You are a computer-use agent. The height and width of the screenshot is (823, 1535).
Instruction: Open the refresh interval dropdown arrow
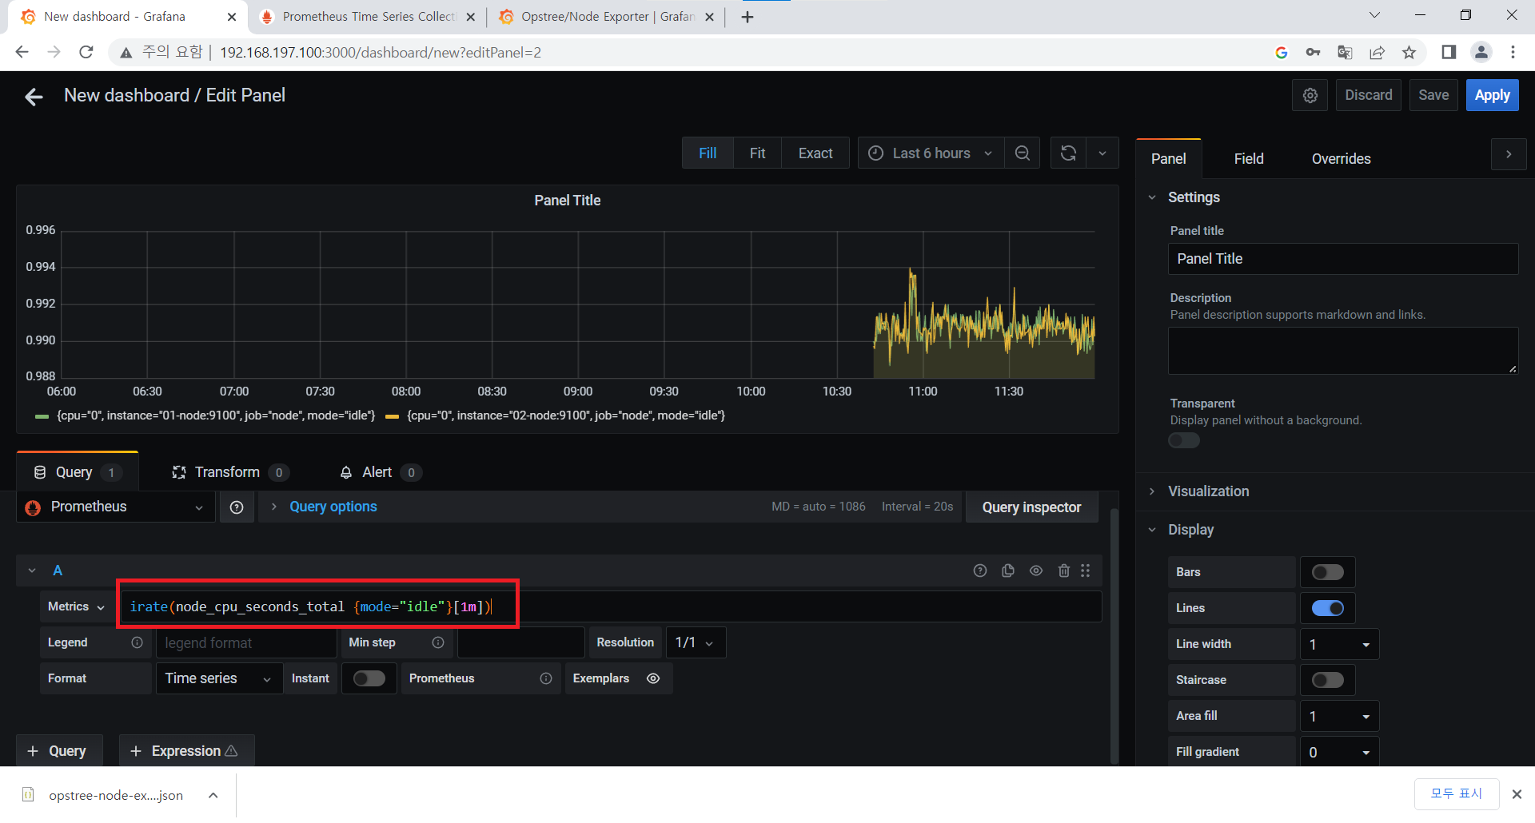1102,153
